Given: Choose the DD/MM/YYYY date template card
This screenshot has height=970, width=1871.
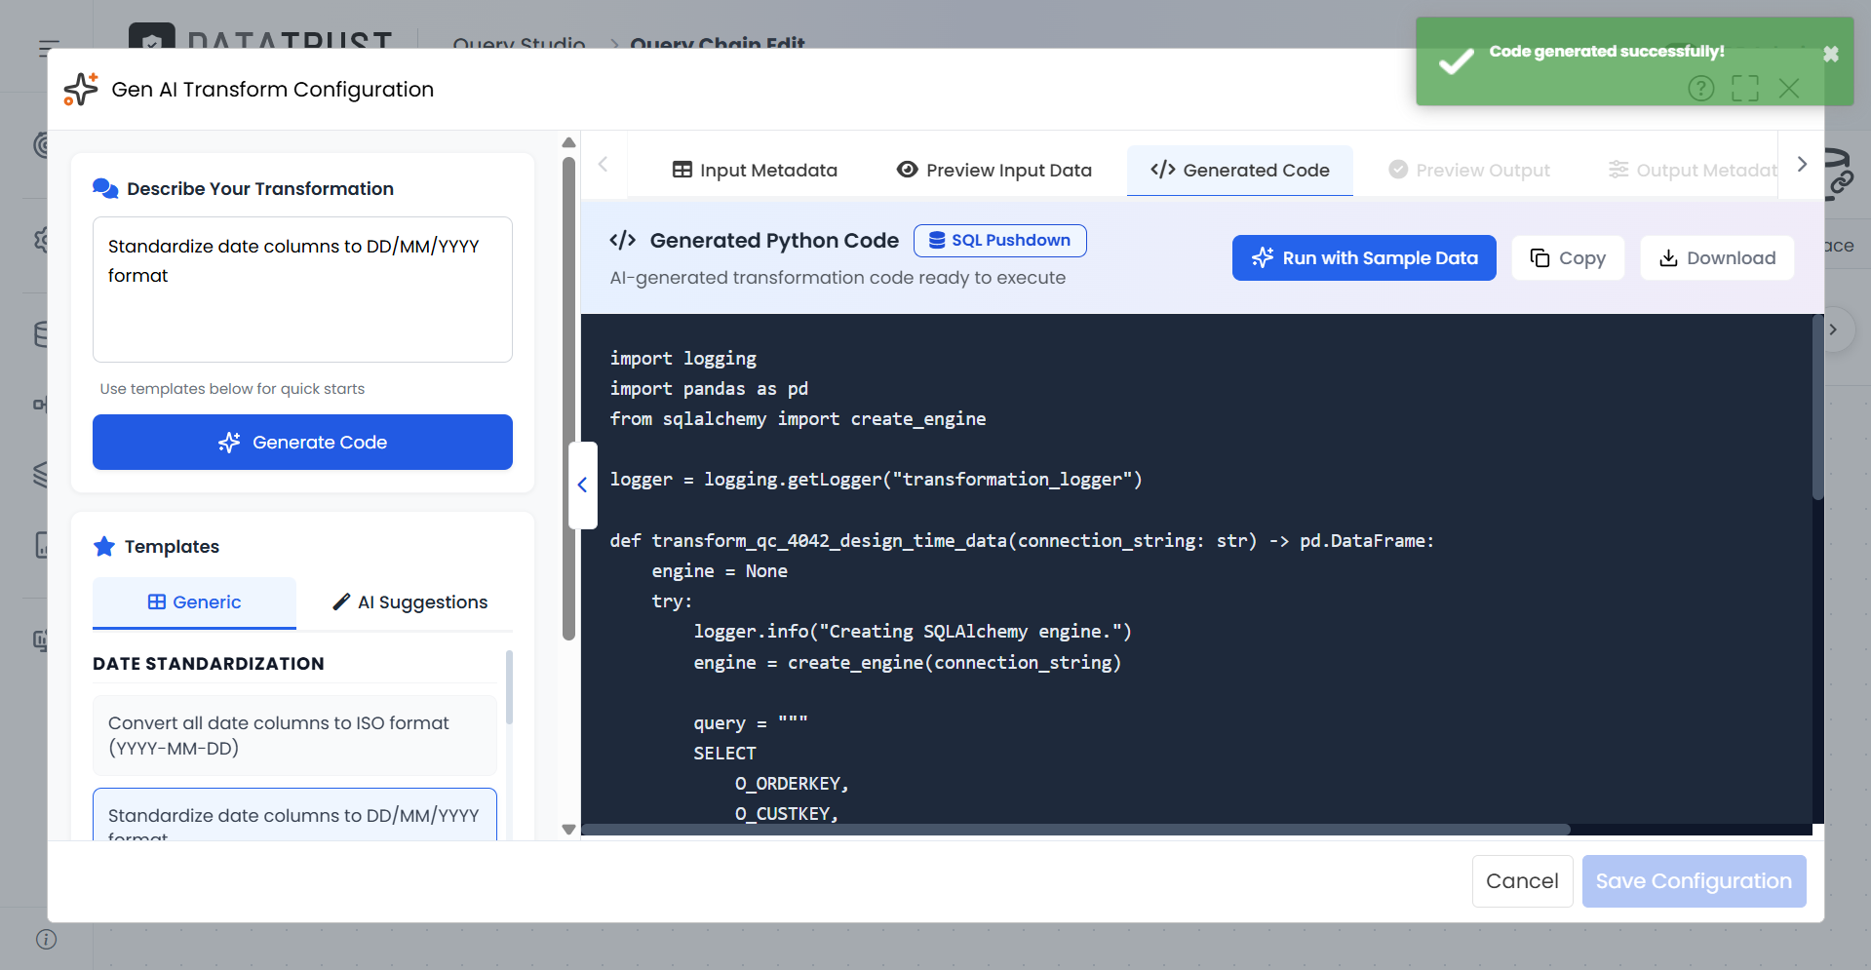Looking at the screenshot, I should (x=294, y=815).
